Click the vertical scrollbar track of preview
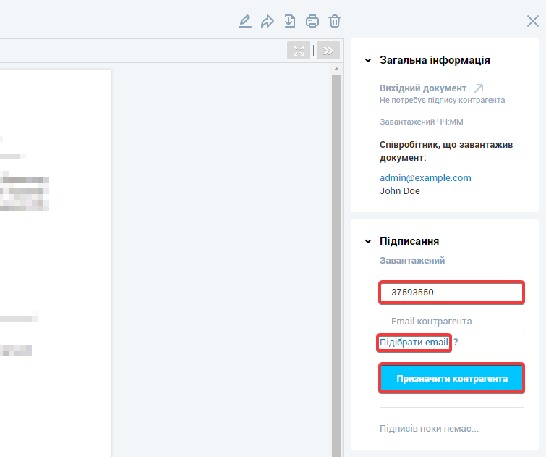The width and height of the screenshot is (546, 457). [336, 261]
